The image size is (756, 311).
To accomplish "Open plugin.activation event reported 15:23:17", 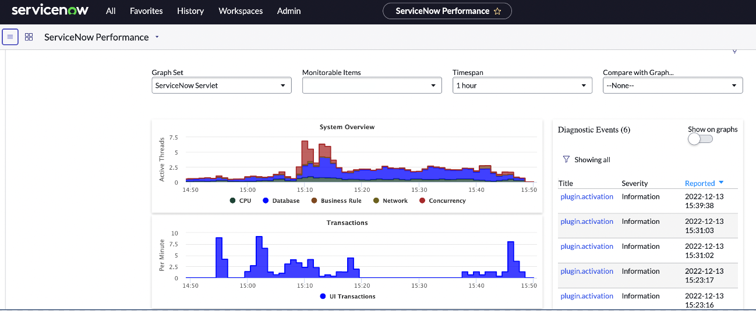I will (x=587, y=271).
